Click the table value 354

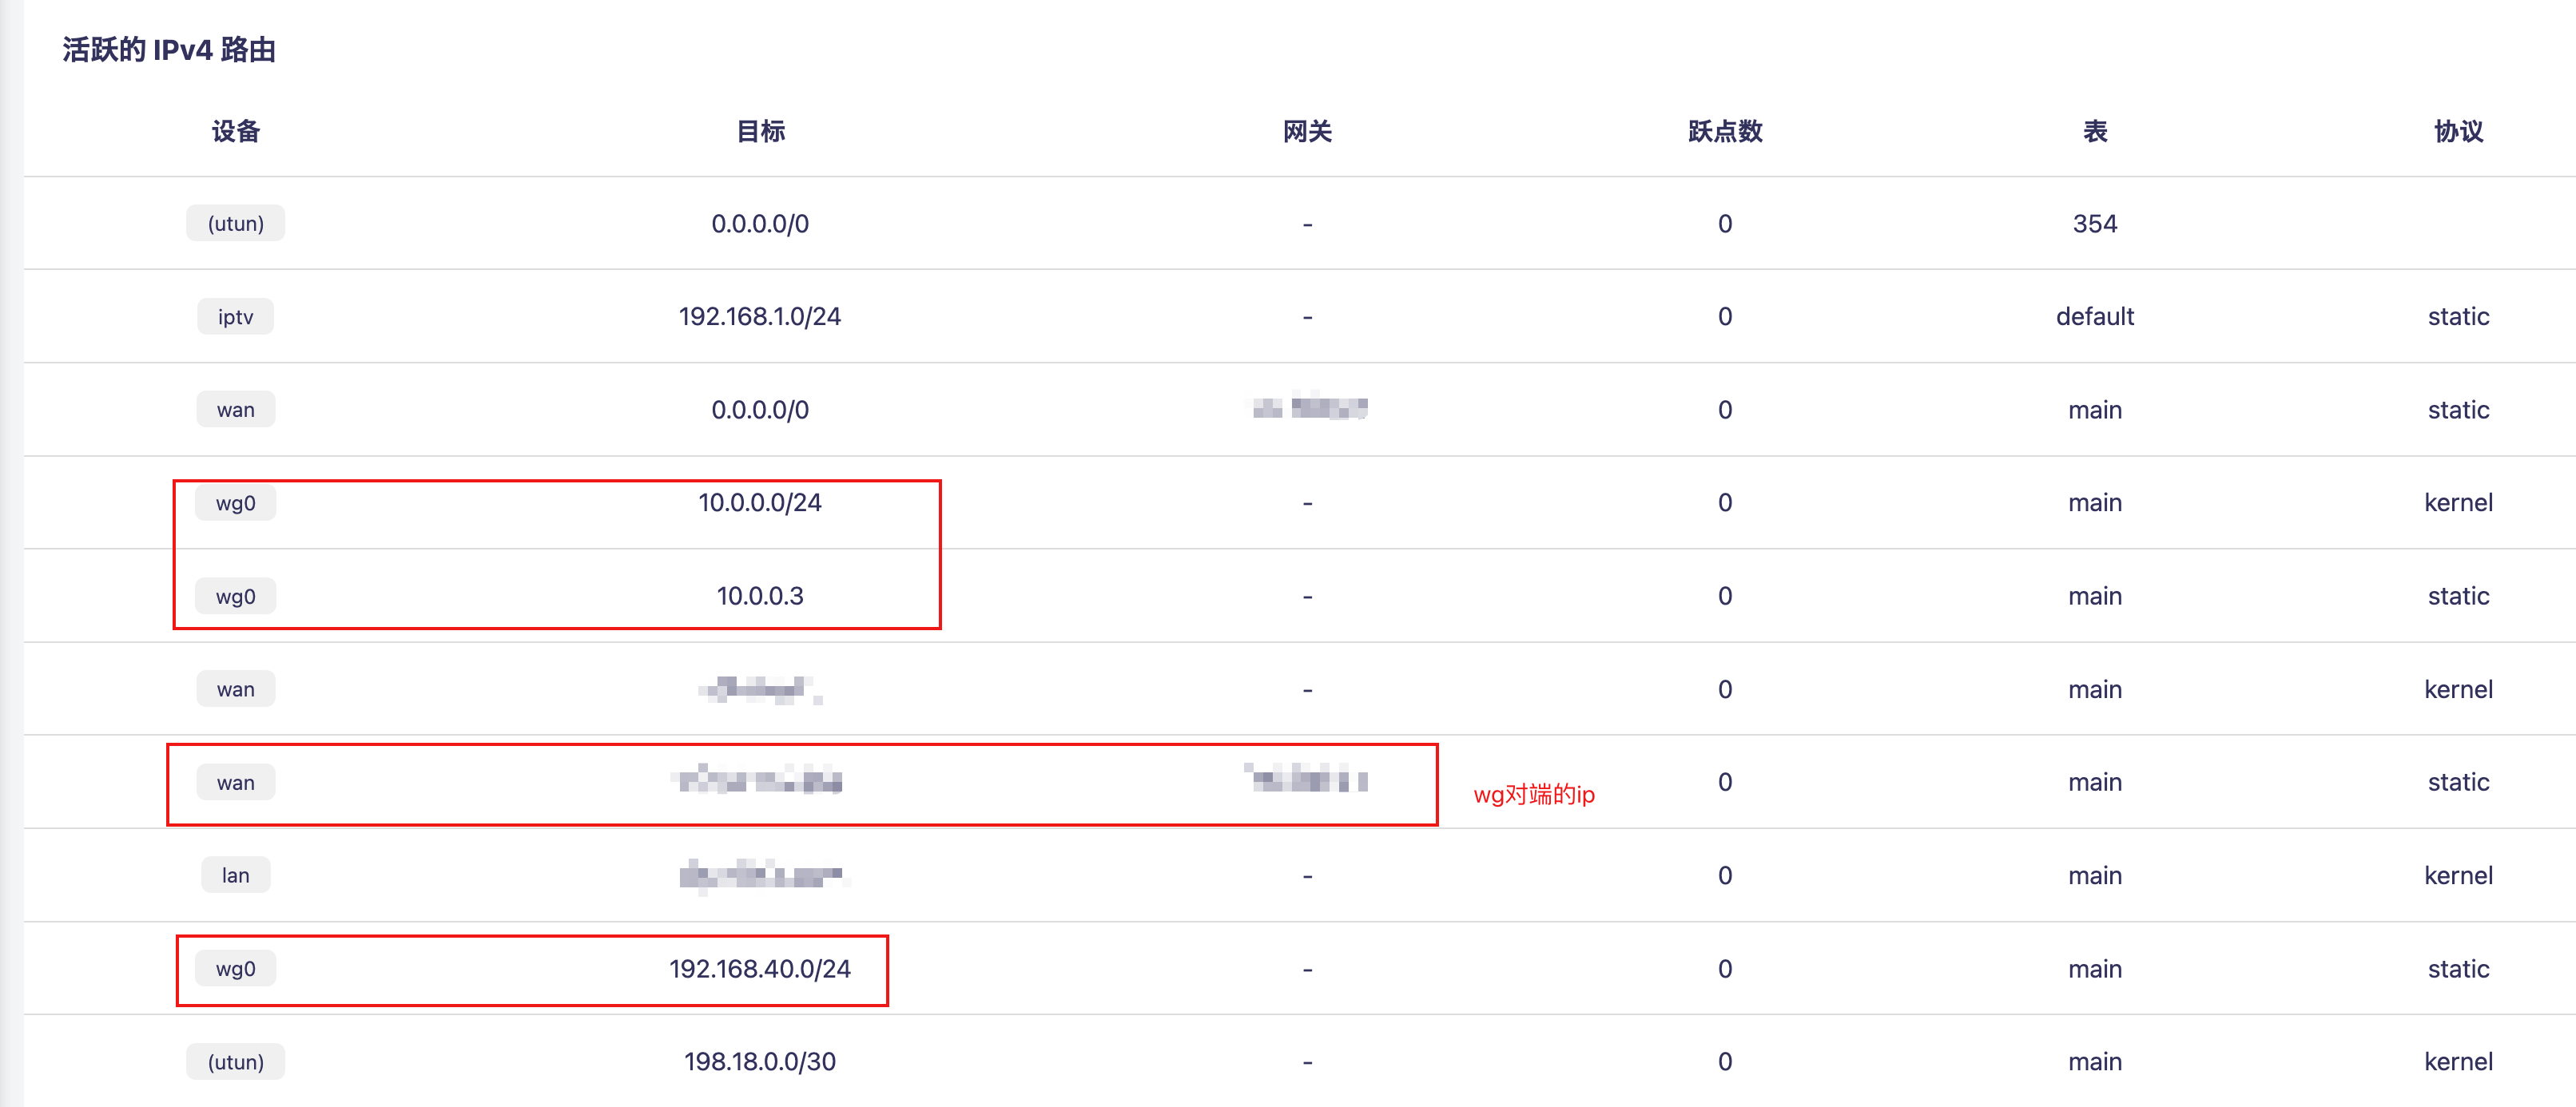pos(2094,223)
